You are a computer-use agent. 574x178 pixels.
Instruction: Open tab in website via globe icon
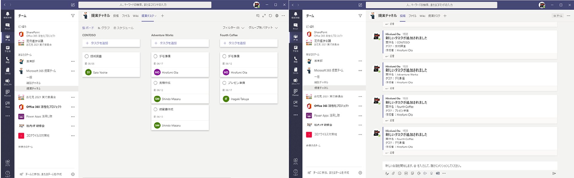[x=277, y=16]
